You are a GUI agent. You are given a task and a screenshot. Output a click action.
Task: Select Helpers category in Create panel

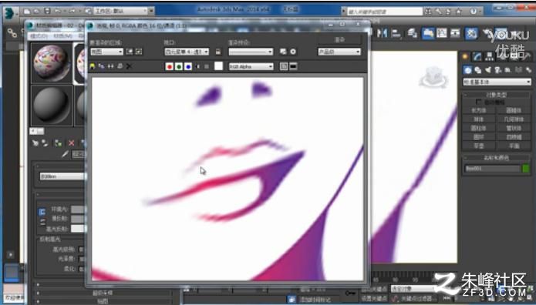(x=508, y=70)
